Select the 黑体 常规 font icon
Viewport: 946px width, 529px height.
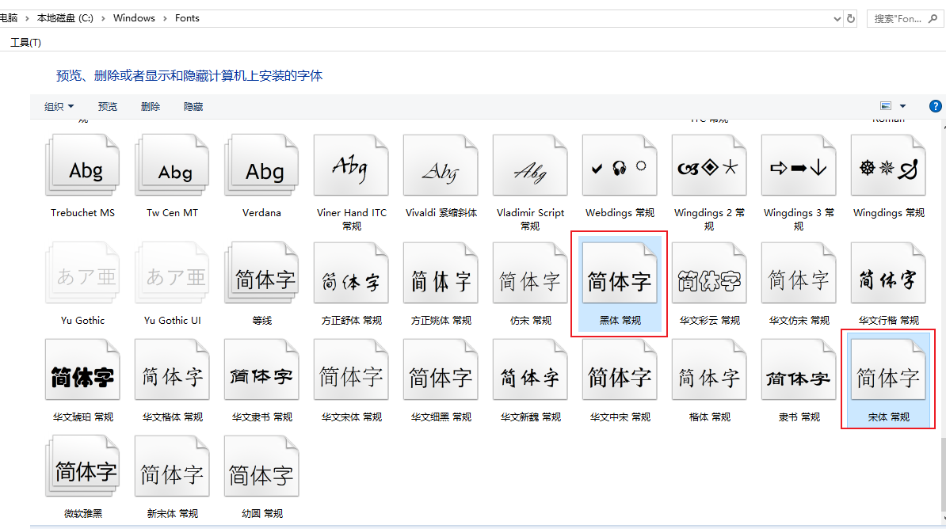click(x=620, y=273)
